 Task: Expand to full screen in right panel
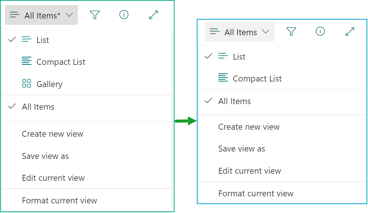click(350, 31)
